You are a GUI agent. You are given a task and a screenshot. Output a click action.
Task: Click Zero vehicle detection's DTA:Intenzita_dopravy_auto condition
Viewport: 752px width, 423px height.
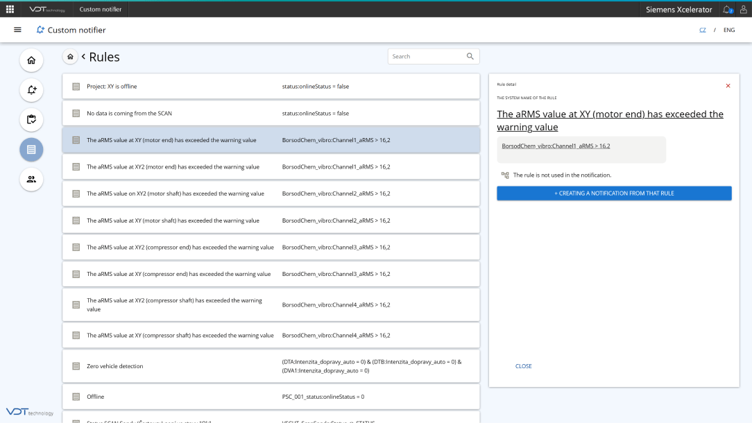(372, 366)
